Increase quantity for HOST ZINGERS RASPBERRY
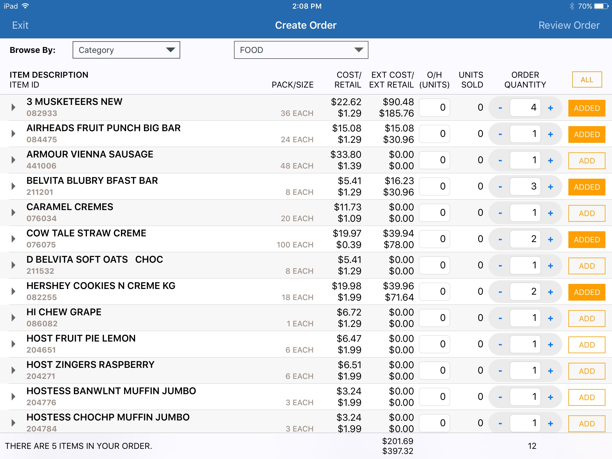Viewport: 612px width, 459px height. tap(550, 371)
